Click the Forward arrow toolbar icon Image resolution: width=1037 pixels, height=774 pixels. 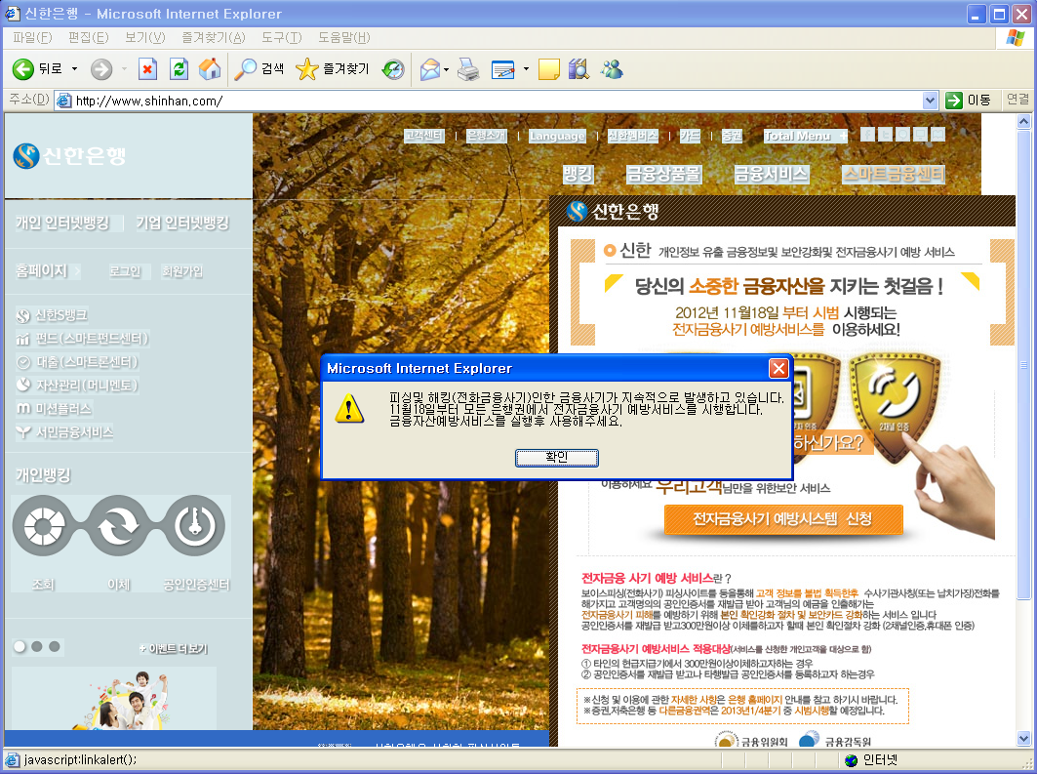point(101,68)
